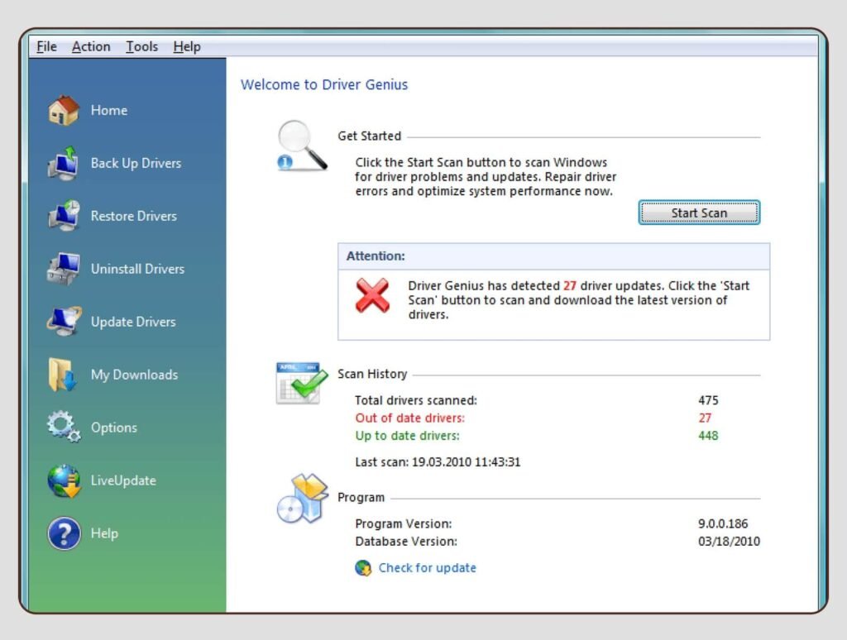
Task: Open the Tools menu
Action: tap(141, 47)
